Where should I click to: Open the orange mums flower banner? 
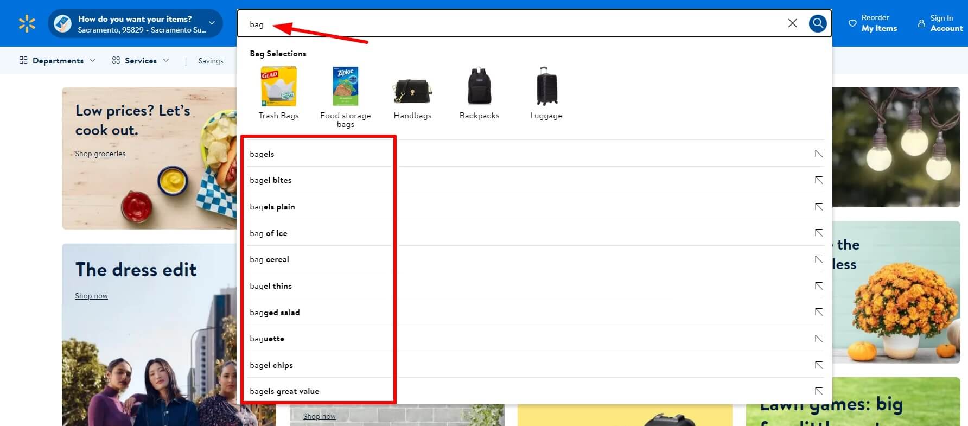pyautogui.click(x=896, y=292)
